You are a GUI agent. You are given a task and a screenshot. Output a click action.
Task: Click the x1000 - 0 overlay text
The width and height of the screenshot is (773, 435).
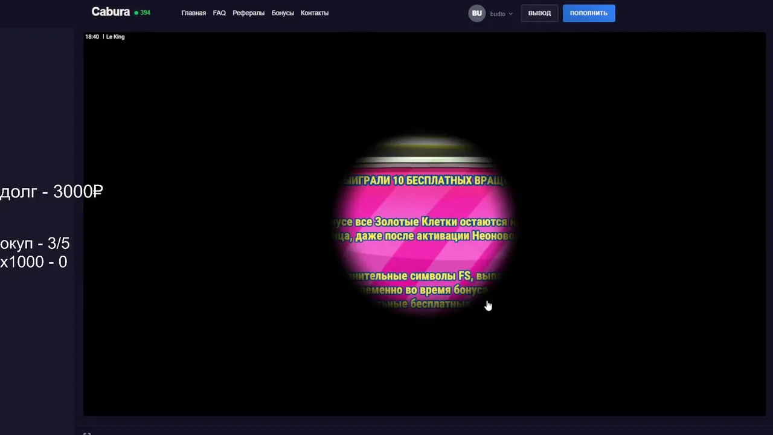[x=34, y=262]
